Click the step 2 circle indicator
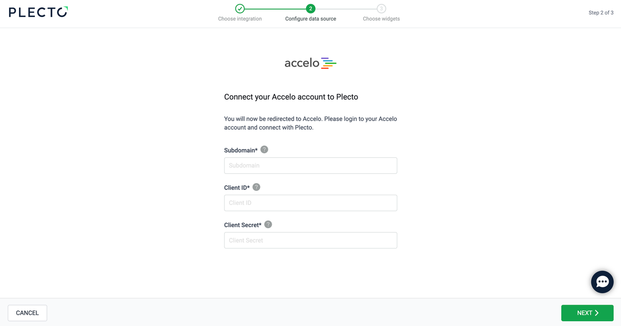Image resolution: width=621 pixels, height=326 pixels. point(310,9)
